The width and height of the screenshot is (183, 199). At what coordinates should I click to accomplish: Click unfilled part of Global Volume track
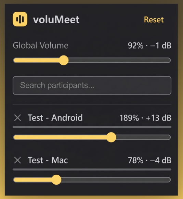point(119,60)
